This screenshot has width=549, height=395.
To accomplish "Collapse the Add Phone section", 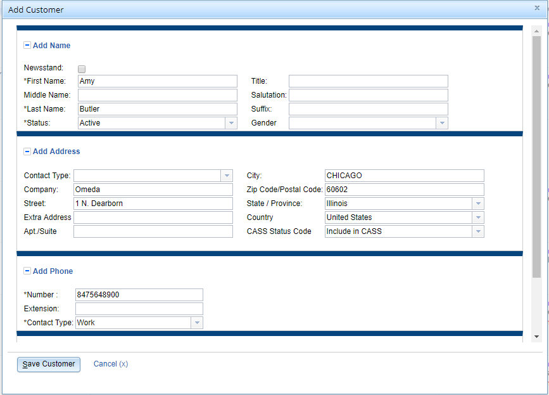I will pyautogui.click(x=27, y=271).
